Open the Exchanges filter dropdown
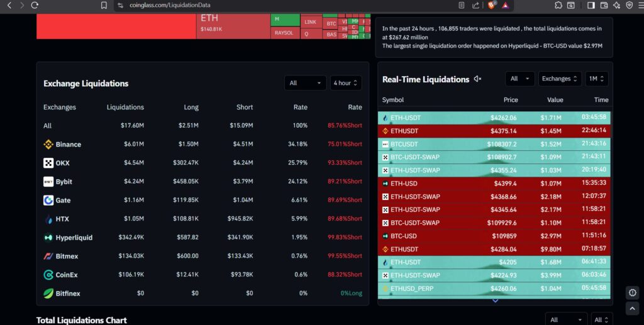 [559, 79]
